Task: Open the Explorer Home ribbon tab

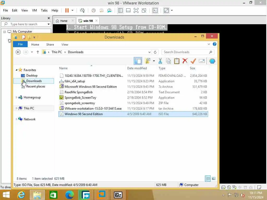Action: point(35,44)
